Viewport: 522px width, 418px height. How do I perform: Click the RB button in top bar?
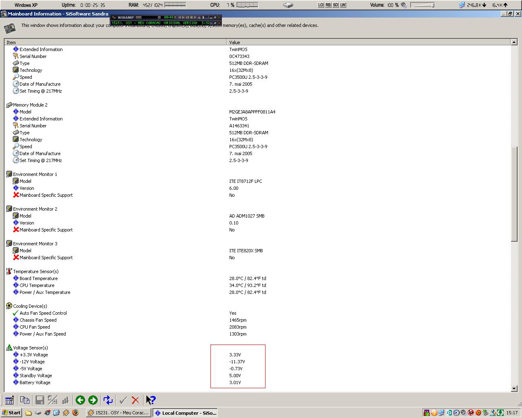[x=328, y=5]
